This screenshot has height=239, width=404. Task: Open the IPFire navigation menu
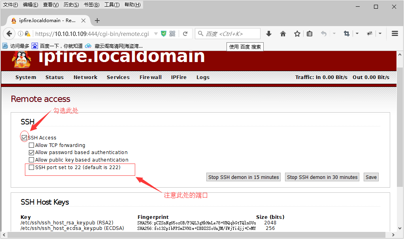[179, 77]
